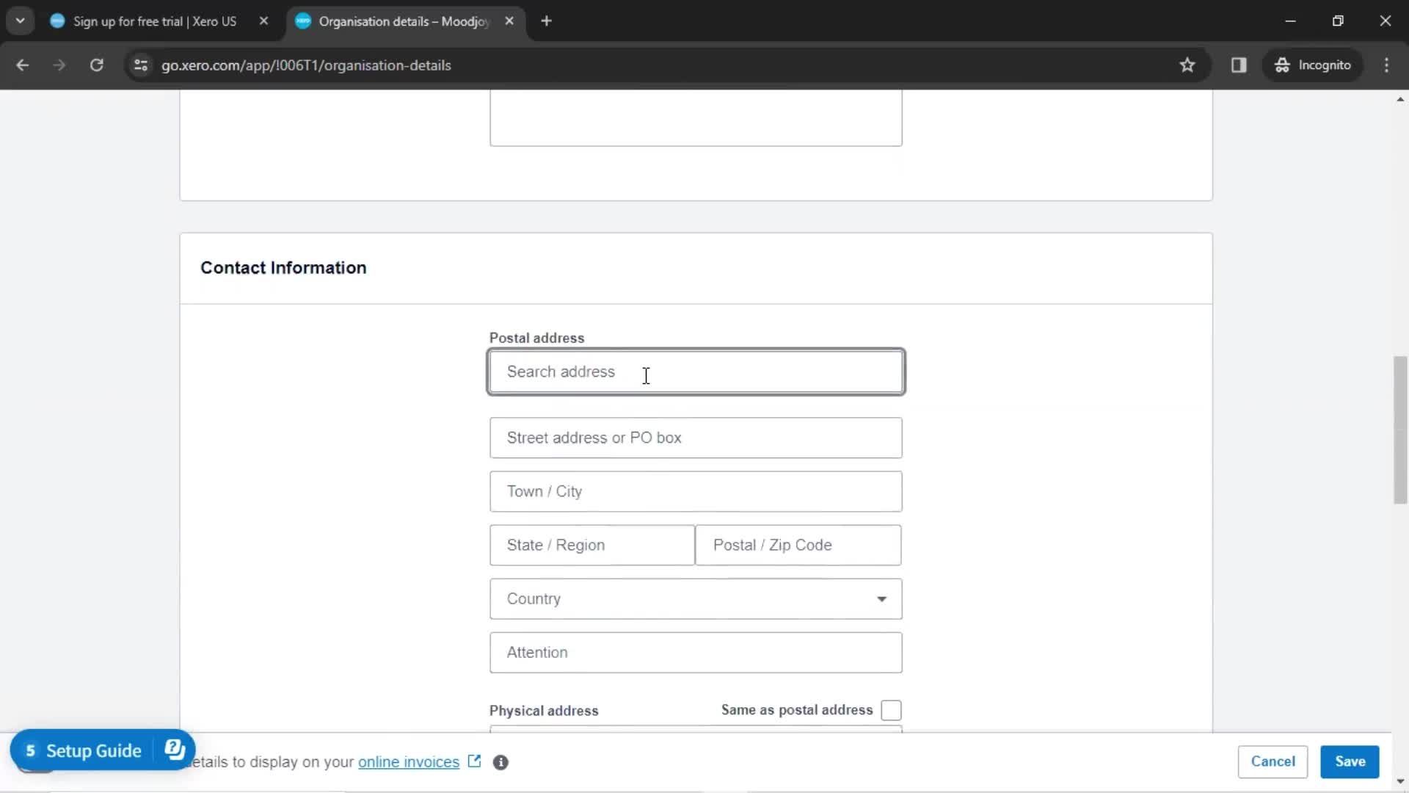The height and width of the screenshot is (793, 1409).
Task: Click the Town / City field
Action: coord(696,491)
